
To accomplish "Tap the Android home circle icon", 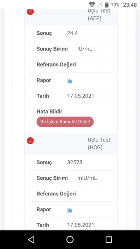I will pyautogui.click(x=70, y=240).
